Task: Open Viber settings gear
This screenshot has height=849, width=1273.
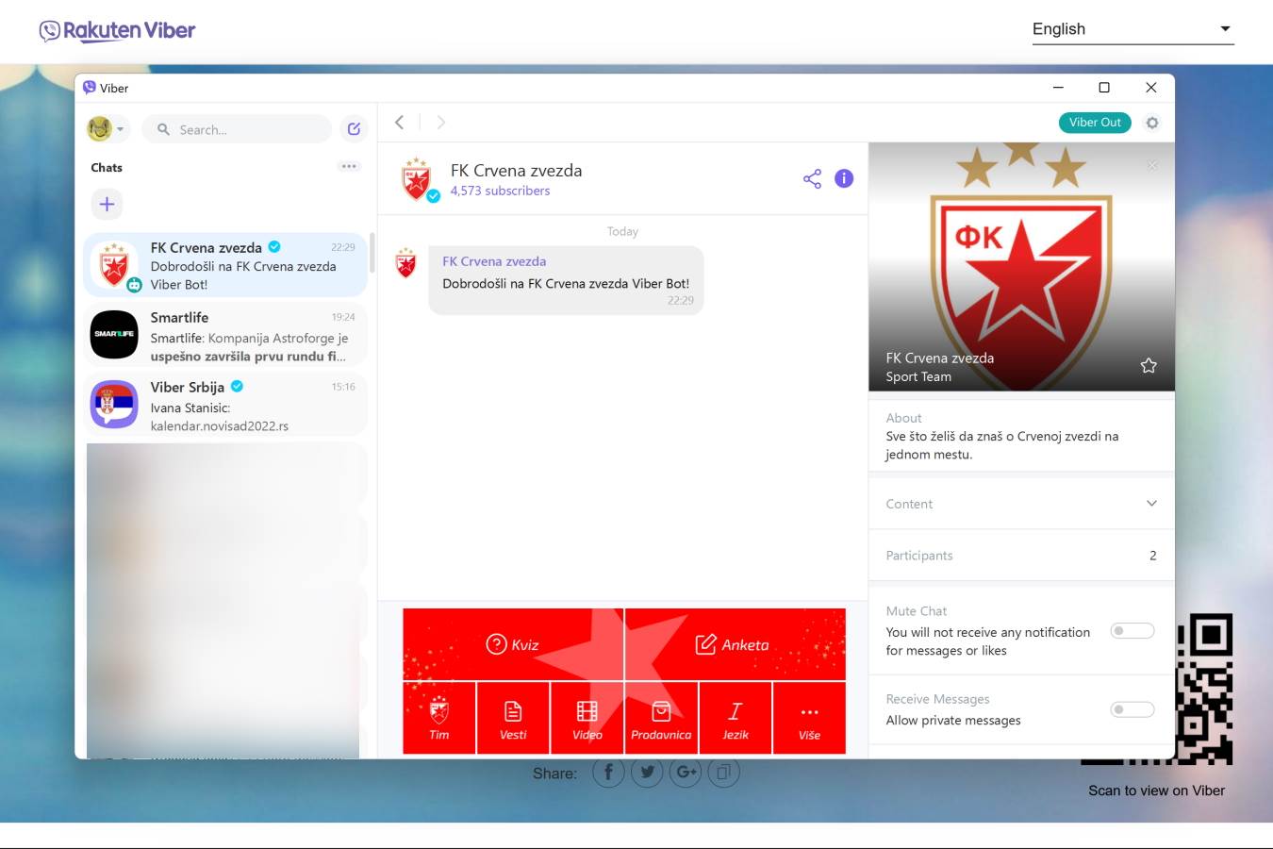Action: (x=1152, y=122)
